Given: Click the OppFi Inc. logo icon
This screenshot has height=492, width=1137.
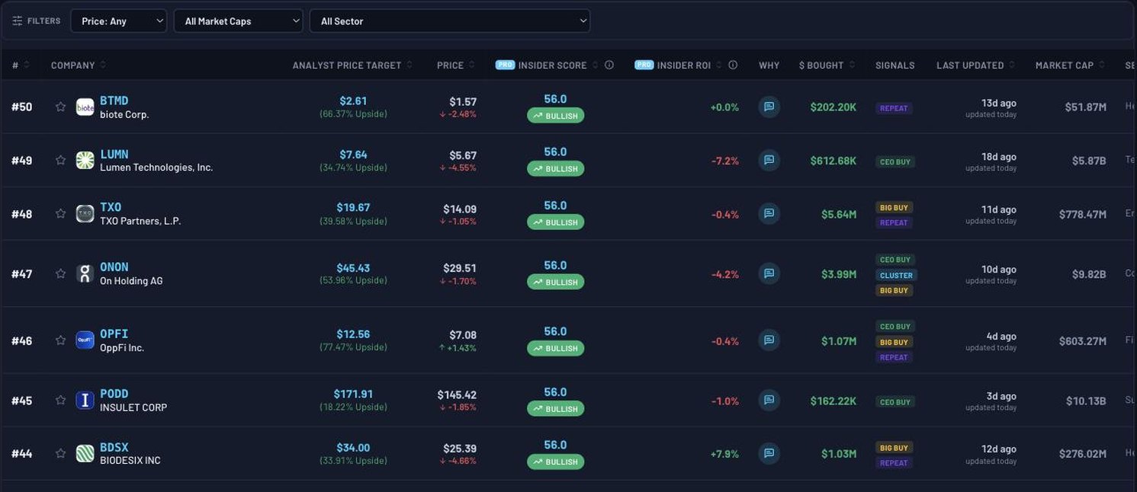Looking at the screenshot, I should click(85, 340).
